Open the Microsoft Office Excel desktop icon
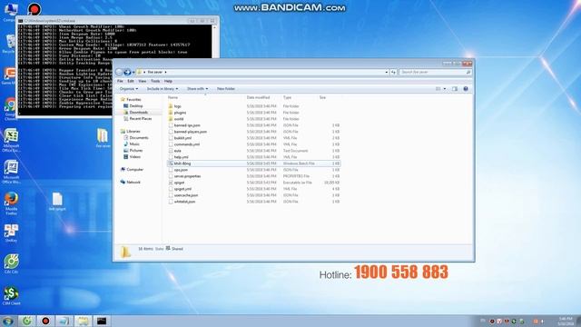Image resolution: width=581 pixels, height=327 pixels. (x=11, y=141)
